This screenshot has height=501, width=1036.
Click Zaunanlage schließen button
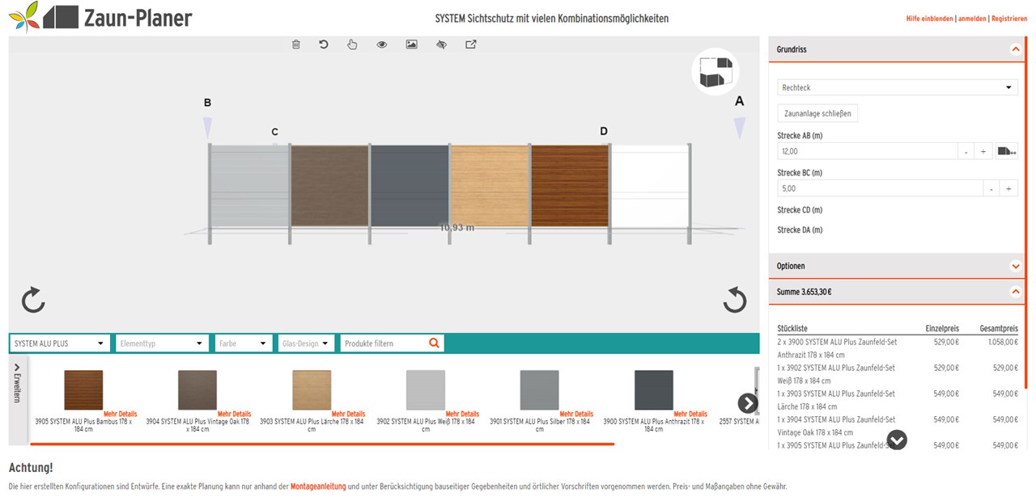pos(817,114)
